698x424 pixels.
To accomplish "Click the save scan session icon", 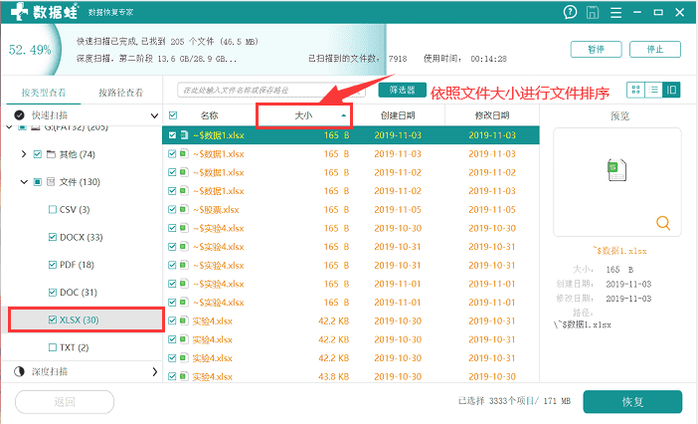I will click(595, 13).
